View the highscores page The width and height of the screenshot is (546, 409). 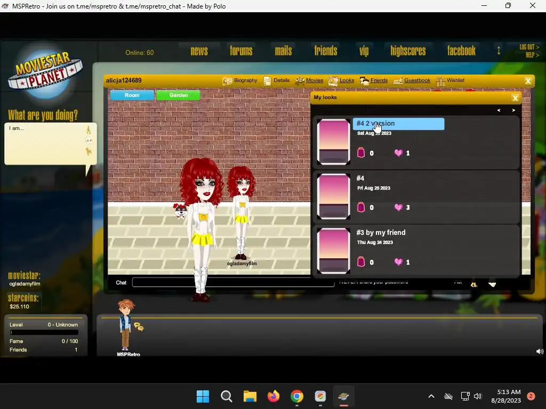(408, 51)
